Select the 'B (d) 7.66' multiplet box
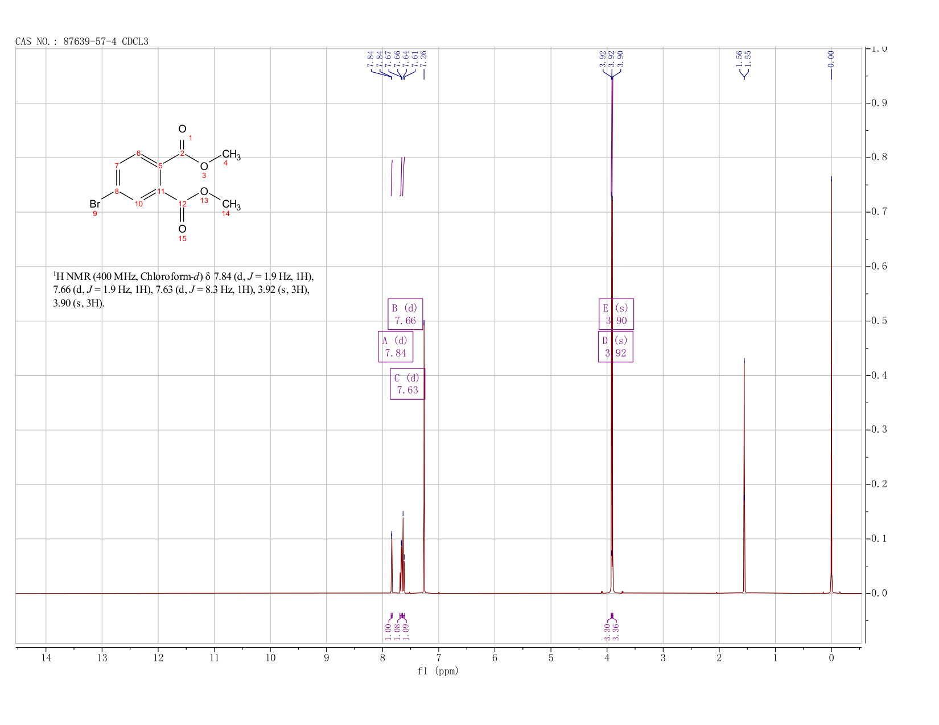Screen dimensions: 939x725 click(405, 314)
